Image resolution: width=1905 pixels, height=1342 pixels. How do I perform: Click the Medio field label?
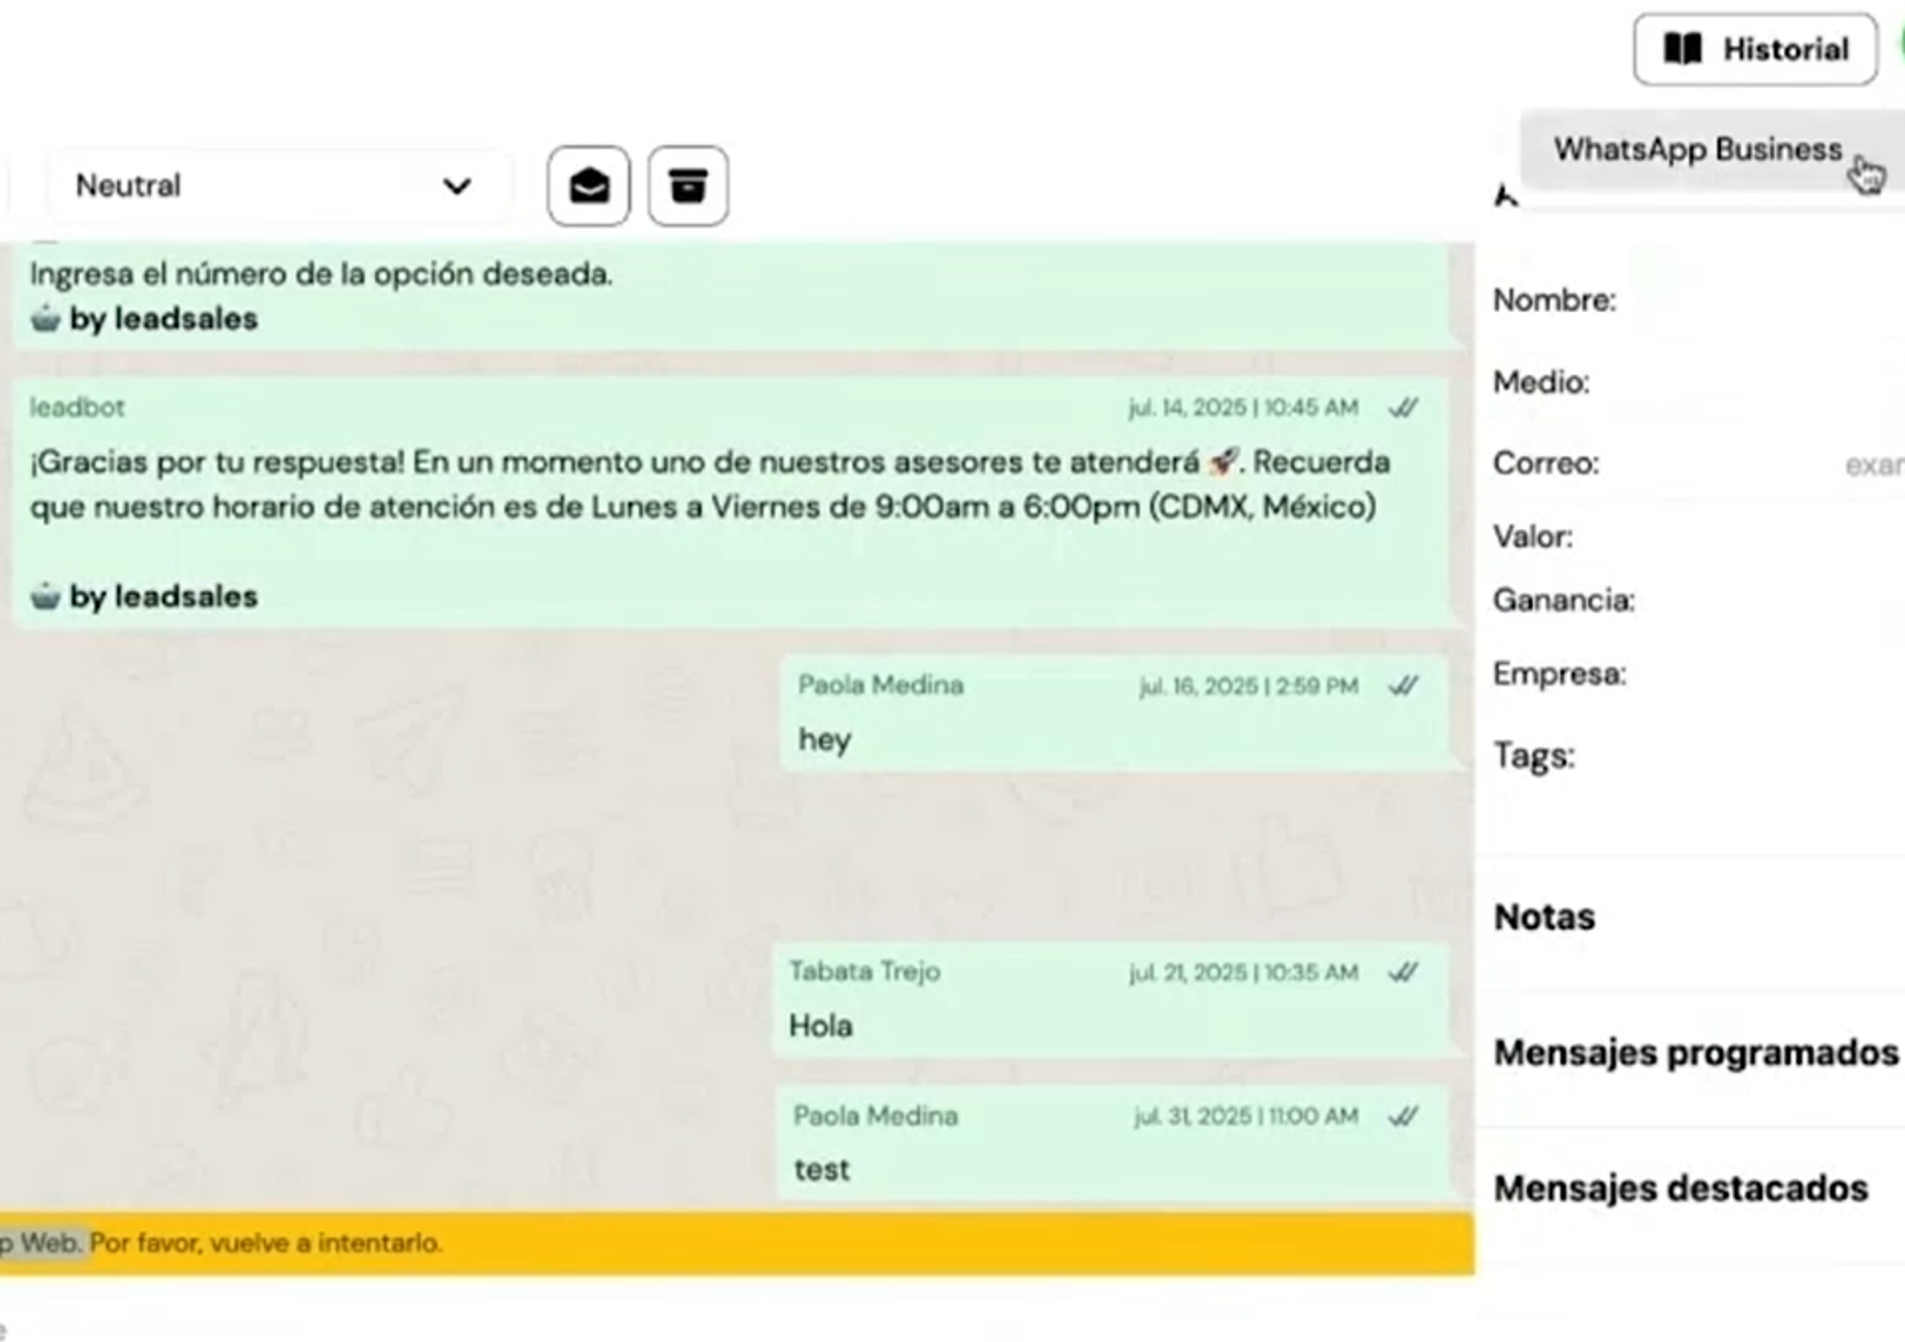tap(1541, 383)
